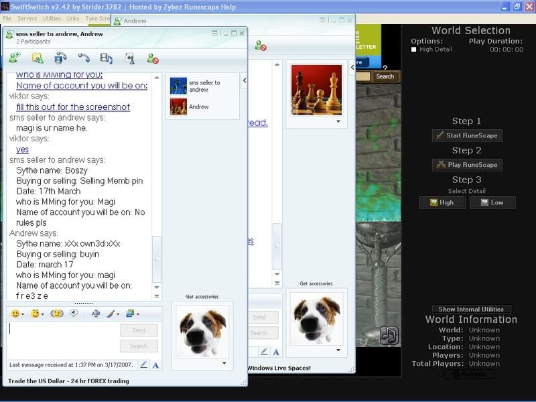Image resolution: width=536 pixels, height=402 pixels.
Task: Open the Trade the US Dollar FOREX ad link
Action: pos(69,381)
